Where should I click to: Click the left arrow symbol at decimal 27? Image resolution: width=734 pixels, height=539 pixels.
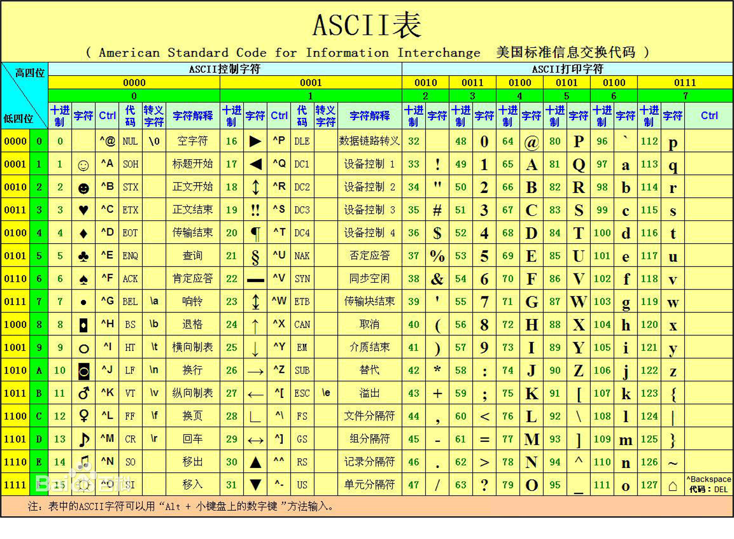pyautogui.click(x=255, y=393)
